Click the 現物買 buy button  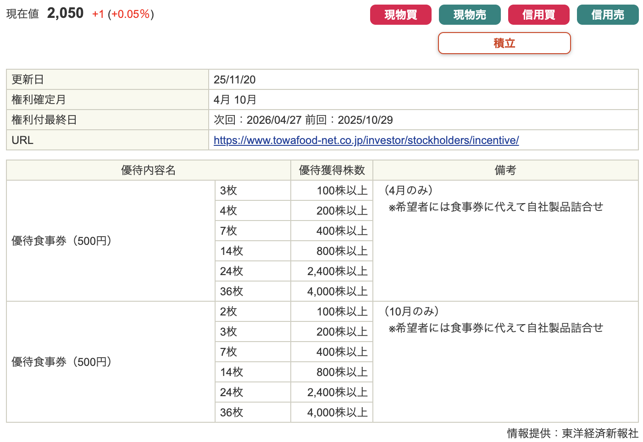click(x=400, y=15)
